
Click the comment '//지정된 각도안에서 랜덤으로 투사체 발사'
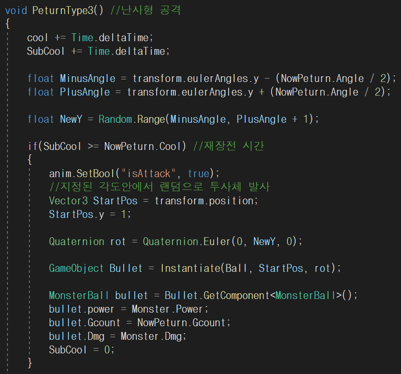tap(159, 187)
